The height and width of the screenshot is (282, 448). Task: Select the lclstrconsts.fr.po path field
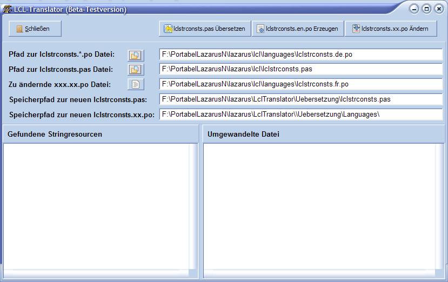(x=300, y=84)
